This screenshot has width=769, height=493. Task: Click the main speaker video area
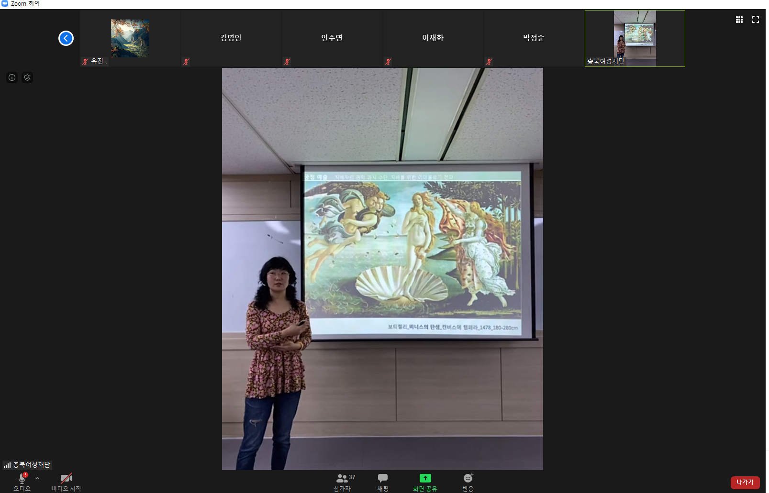(x=382, y=269)
